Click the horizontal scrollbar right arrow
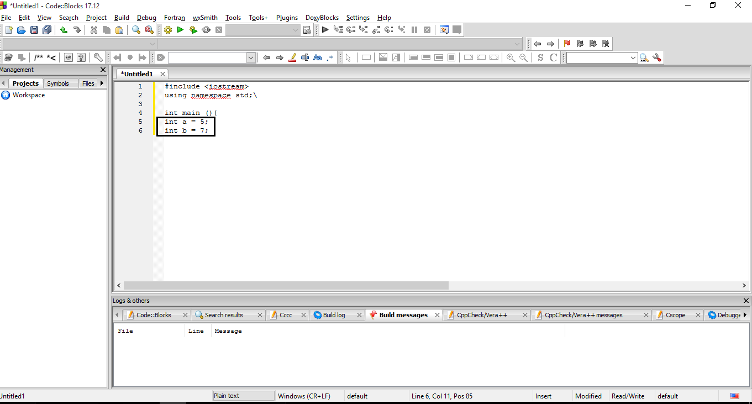 click(744, 285)
